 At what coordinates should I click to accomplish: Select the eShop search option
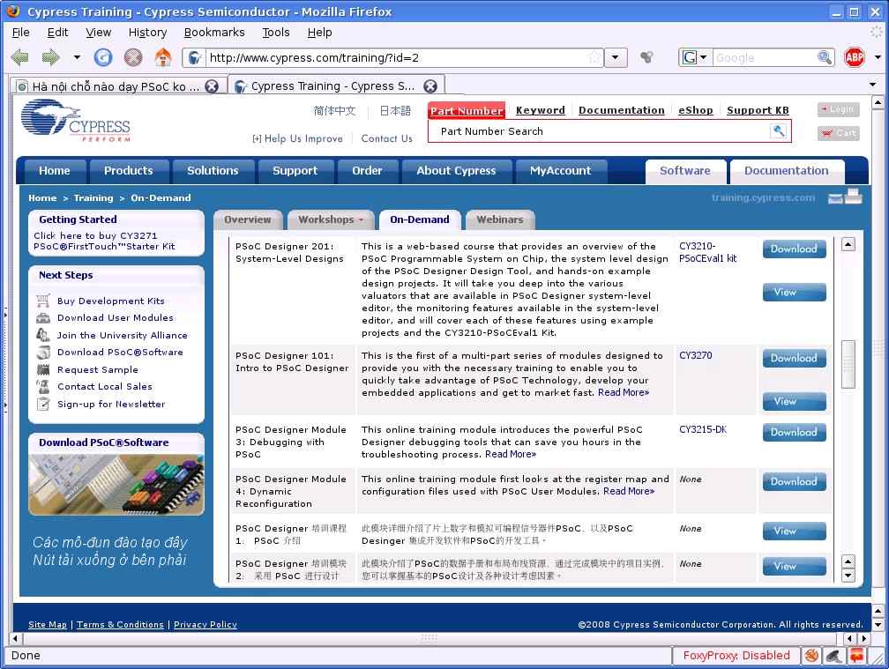coord(696,110)
